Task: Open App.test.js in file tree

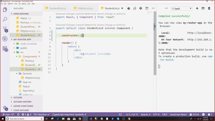Action: coord(26,90)
